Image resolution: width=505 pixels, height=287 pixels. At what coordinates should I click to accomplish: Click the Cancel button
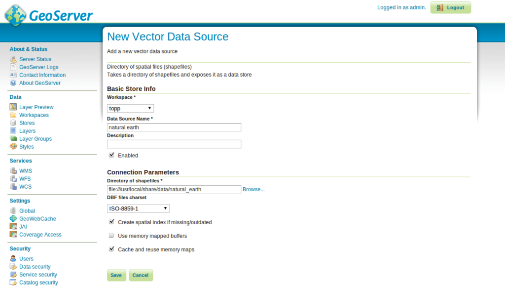click(141, 275)
